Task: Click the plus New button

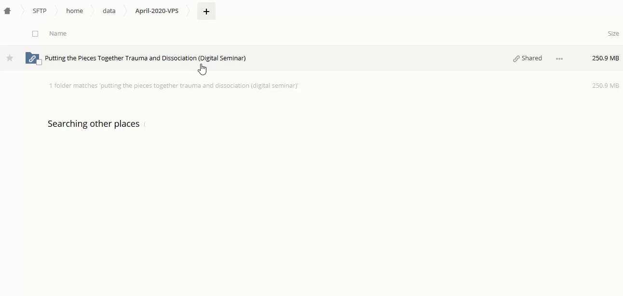Action: pyautogui.click(x=206, y=11)
